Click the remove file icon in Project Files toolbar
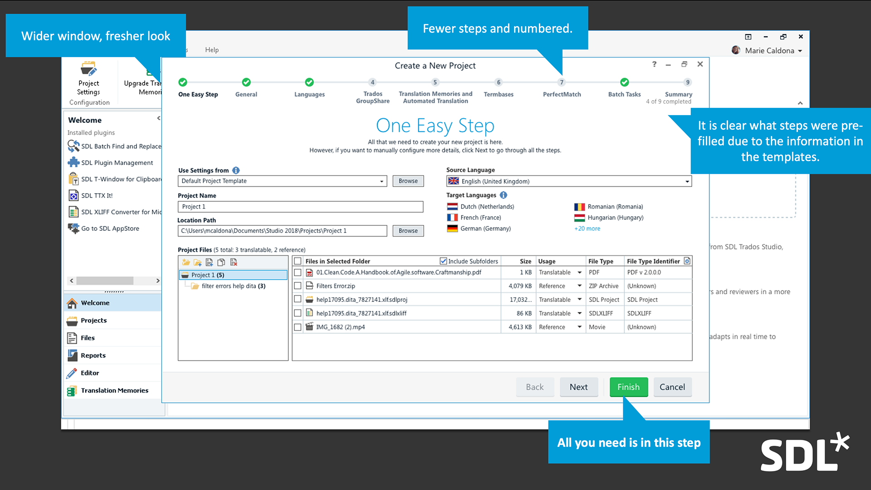The image size is (871, 490). tap(234, 262)
